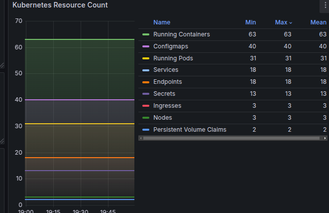Click the yellow Running Pods line in graph
The image size is (329, 213).
[x=80, y=124]
